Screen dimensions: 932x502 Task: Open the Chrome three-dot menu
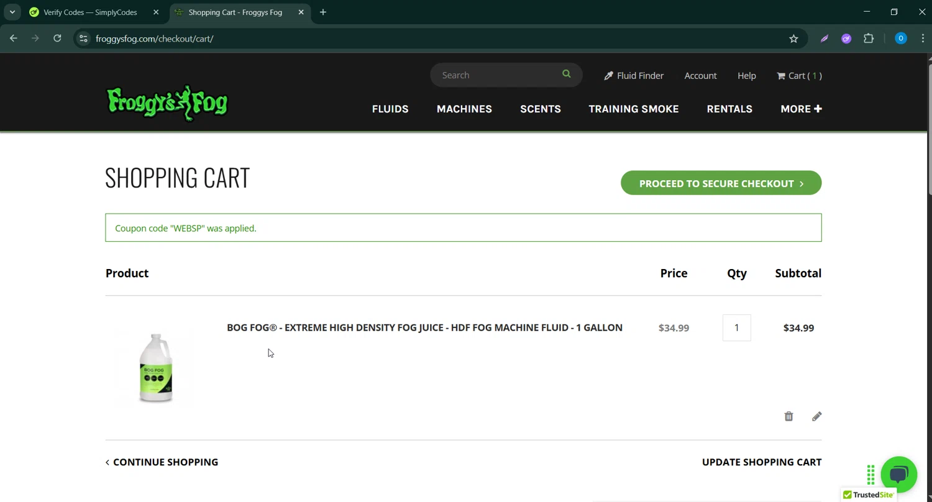tap(923, 39)
